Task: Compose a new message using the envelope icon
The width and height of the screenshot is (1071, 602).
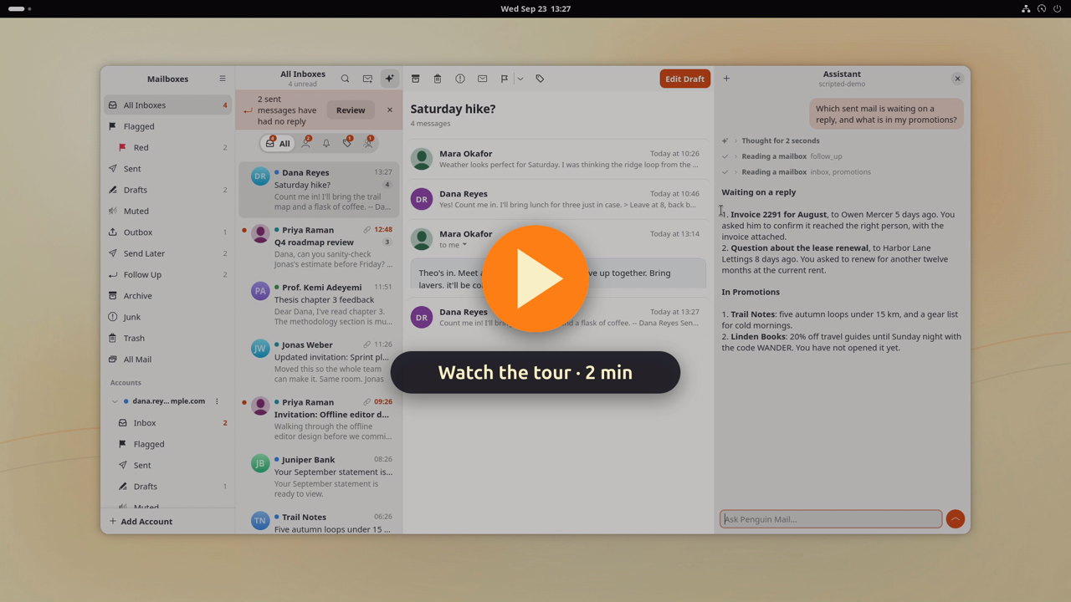Action: 367,79
